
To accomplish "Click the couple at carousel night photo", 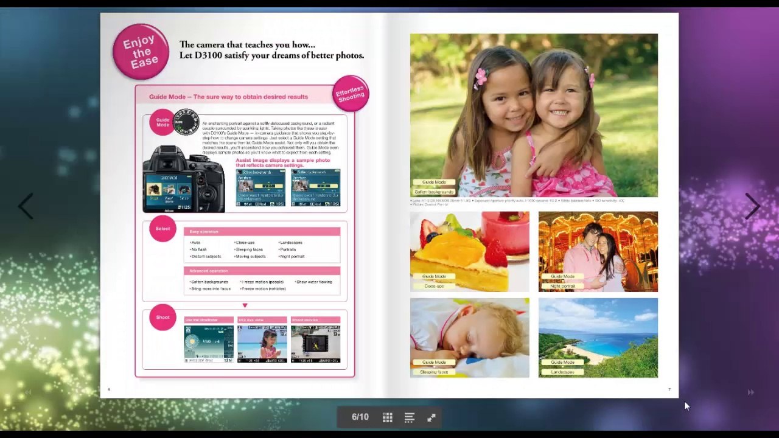I will tap(598, 252).
